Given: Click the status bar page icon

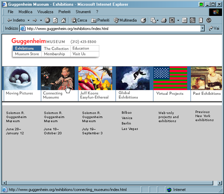Looking at the screenshot, I should pos(4,190).
